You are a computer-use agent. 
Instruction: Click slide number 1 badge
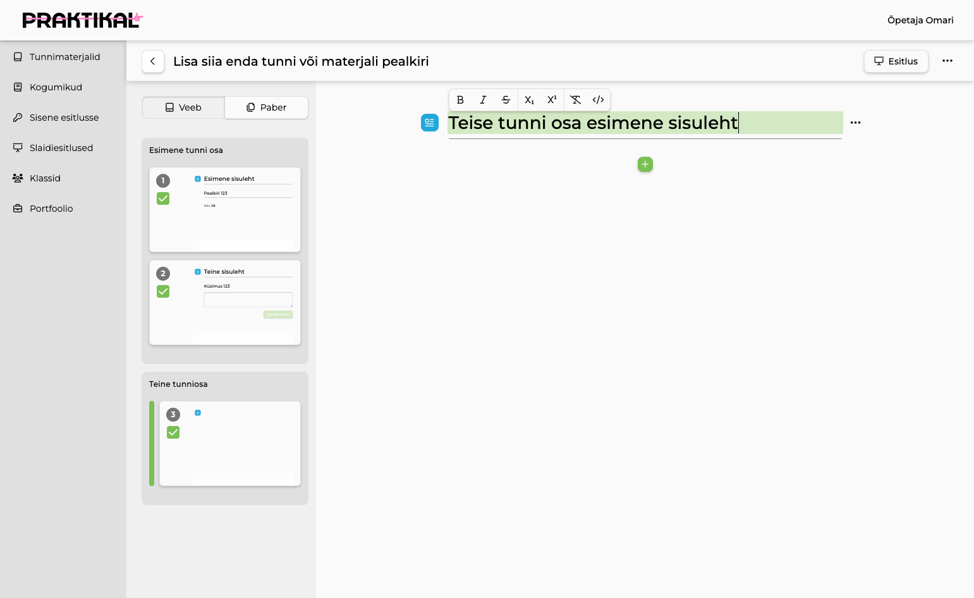point(163,181)
